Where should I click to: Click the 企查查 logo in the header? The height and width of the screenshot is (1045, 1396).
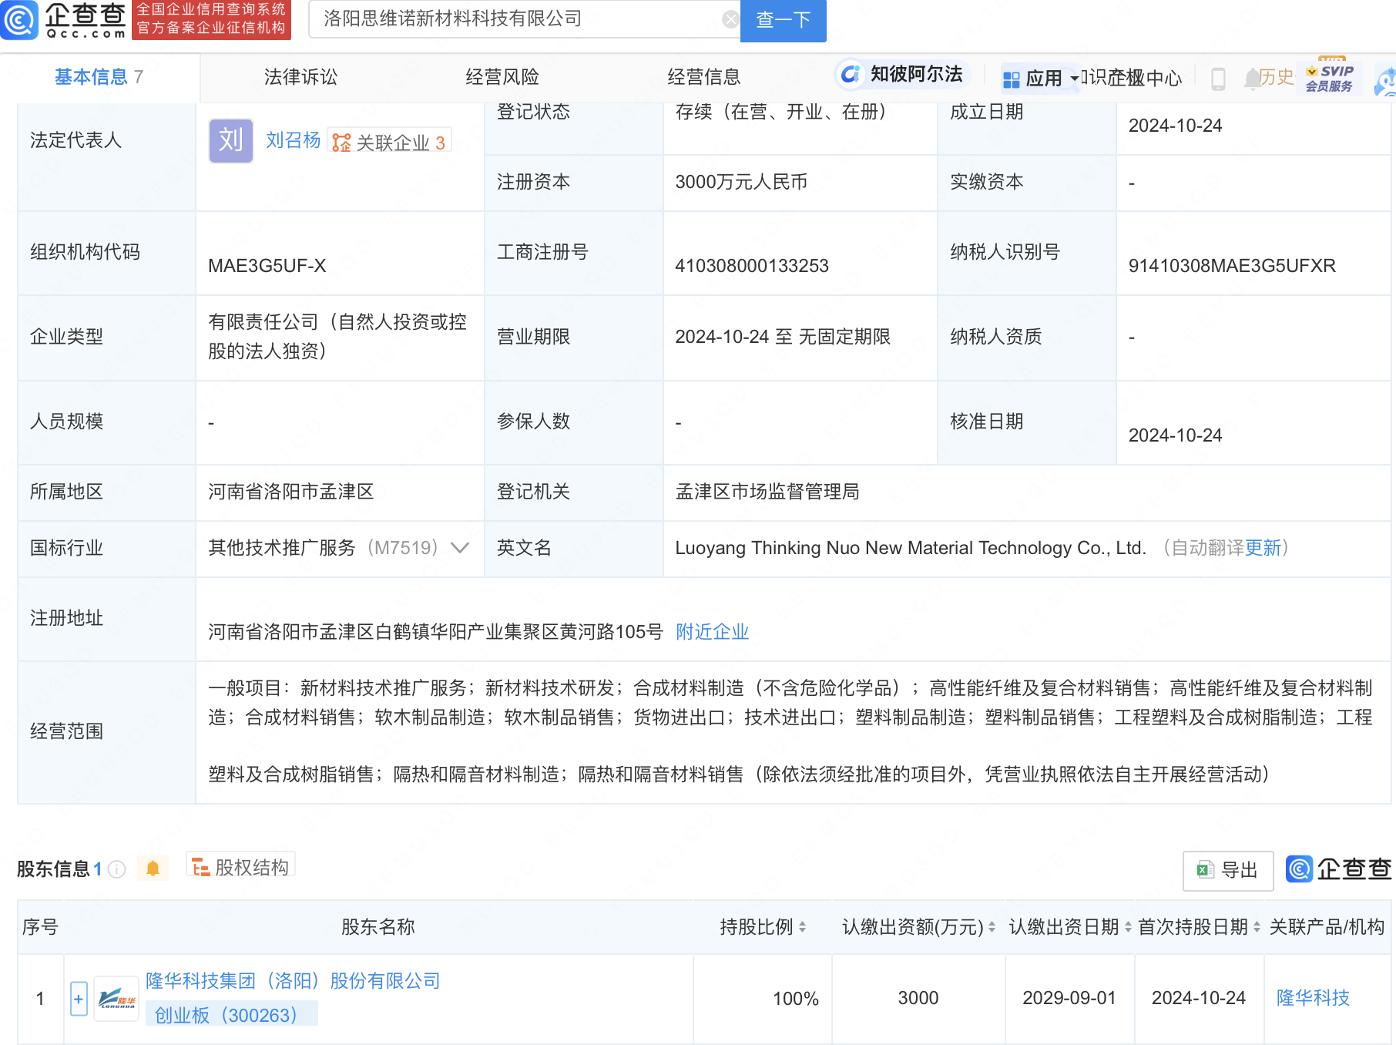coord(65,20)
